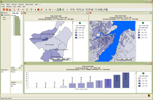153x100 pixels.
Task: Select the Tous ages root node
Action: click(x=13, y=15)
